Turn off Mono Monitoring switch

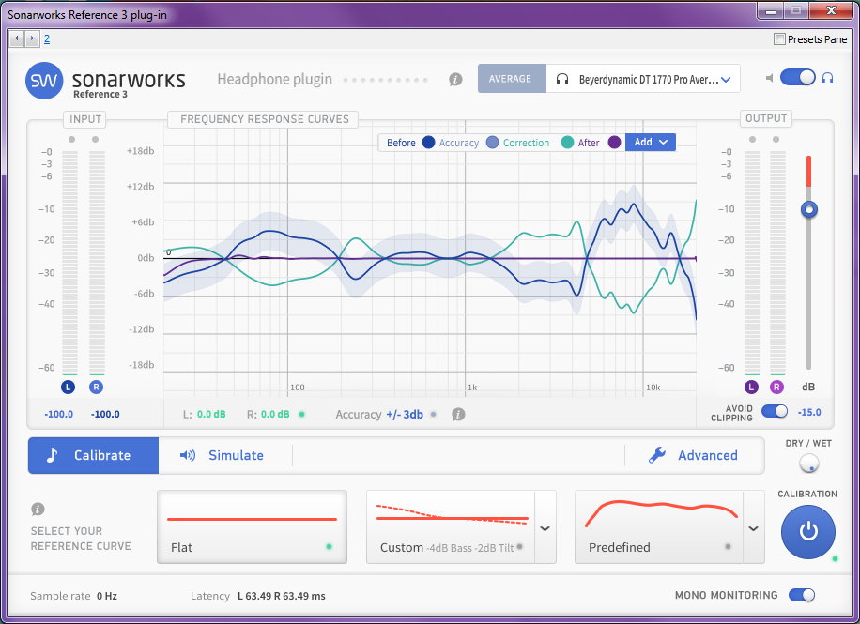802,595
